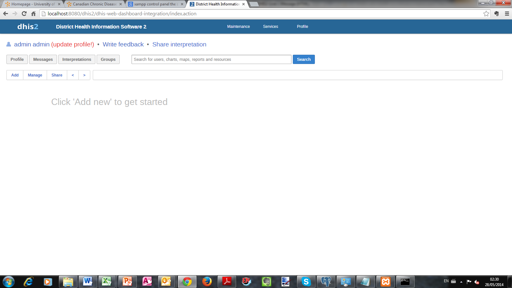The width and height of the screenshot is (512, 288).
Task: Click the Action Center flag in system tray
Action: (x=469, y=282)
